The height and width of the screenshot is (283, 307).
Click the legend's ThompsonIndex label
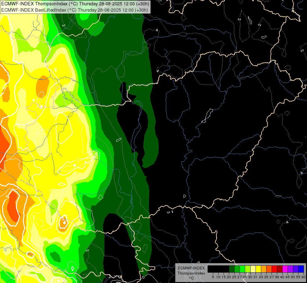191,273
